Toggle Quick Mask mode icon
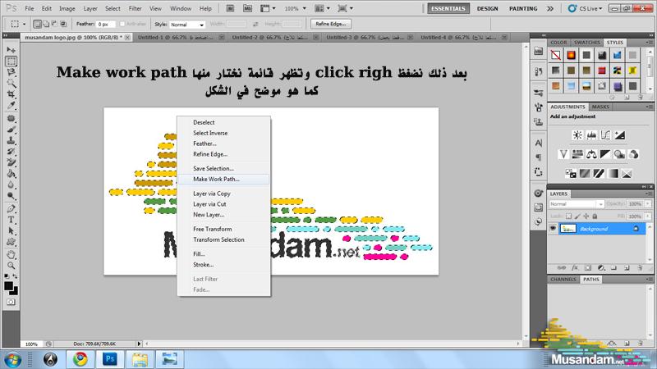Image resolution: width=657 pixels, height=369 pixels. pyautogui.click(x=11, y=302)
